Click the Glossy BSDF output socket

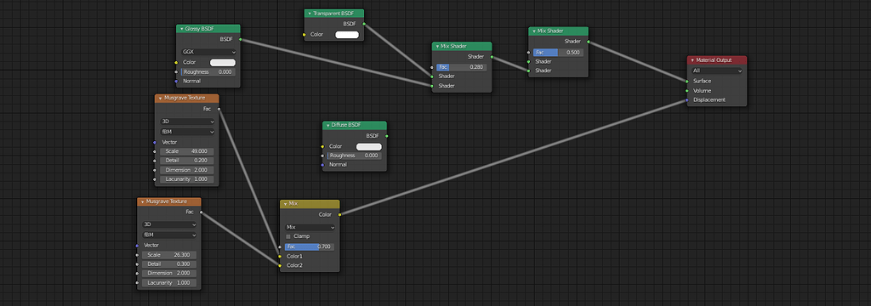click(240, 39)
